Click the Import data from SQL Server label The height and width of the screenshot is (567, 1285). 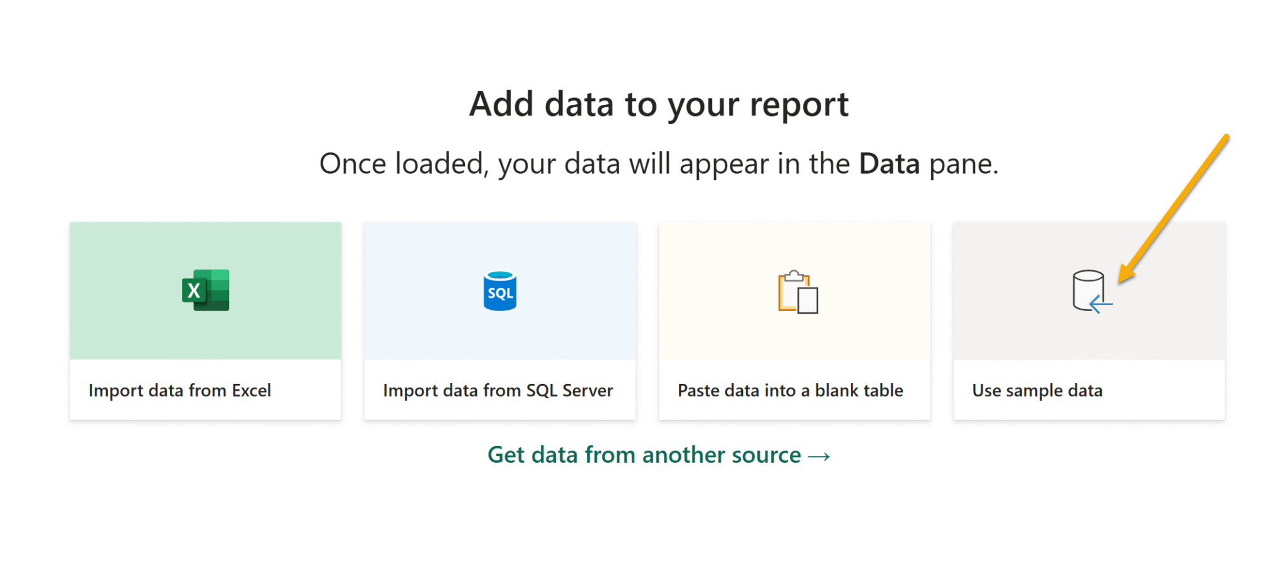click(x=498, y=390)
